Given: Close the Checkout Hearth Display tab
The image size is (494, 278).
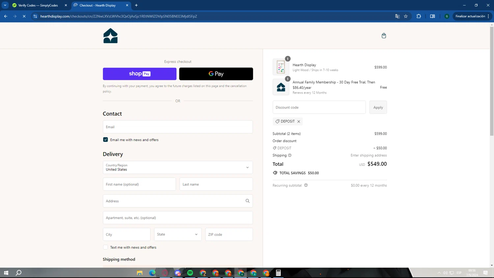Looking at the screenshot, I should coord(127,5).
